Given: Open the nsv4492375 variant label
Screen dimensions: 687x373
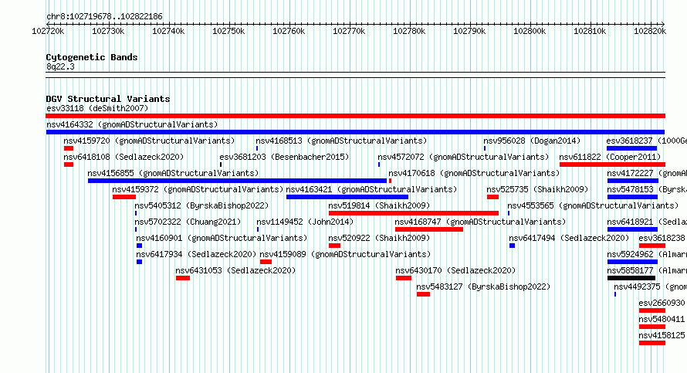Looking at the screenshot, I should pos(650,287).
